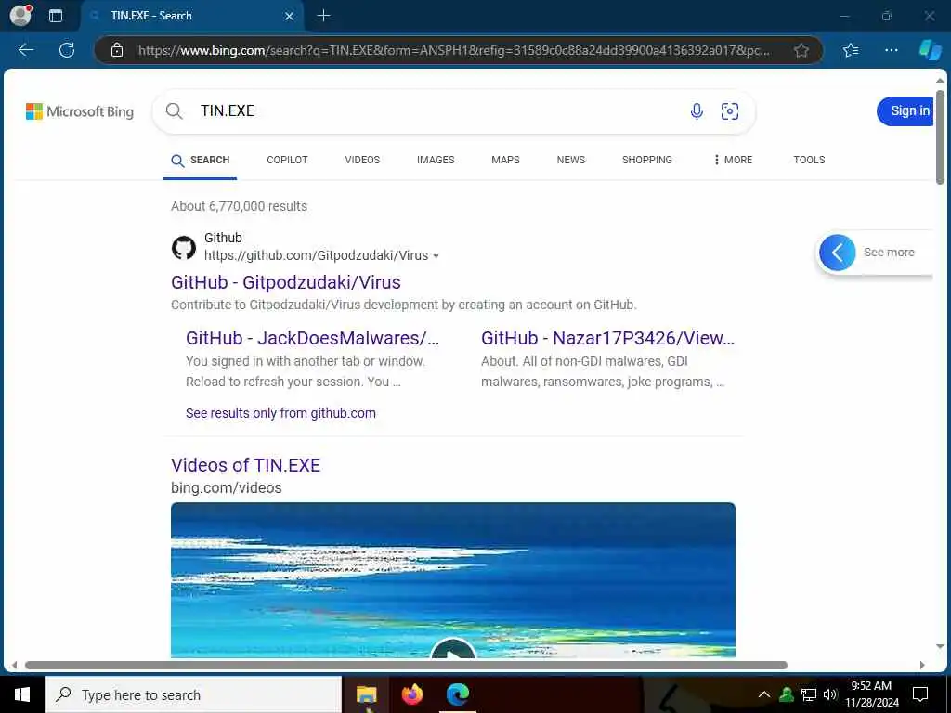951x713 pixels.
Task: Open the volume control tray icon
Action: pos(830,694)
